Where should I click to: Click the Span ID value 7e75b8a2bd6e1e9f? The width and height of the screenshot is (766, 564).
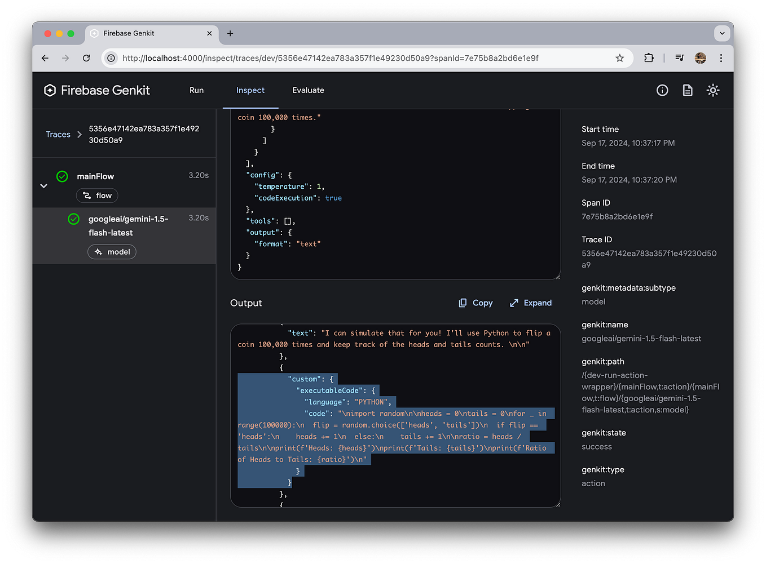click(617, 216)
